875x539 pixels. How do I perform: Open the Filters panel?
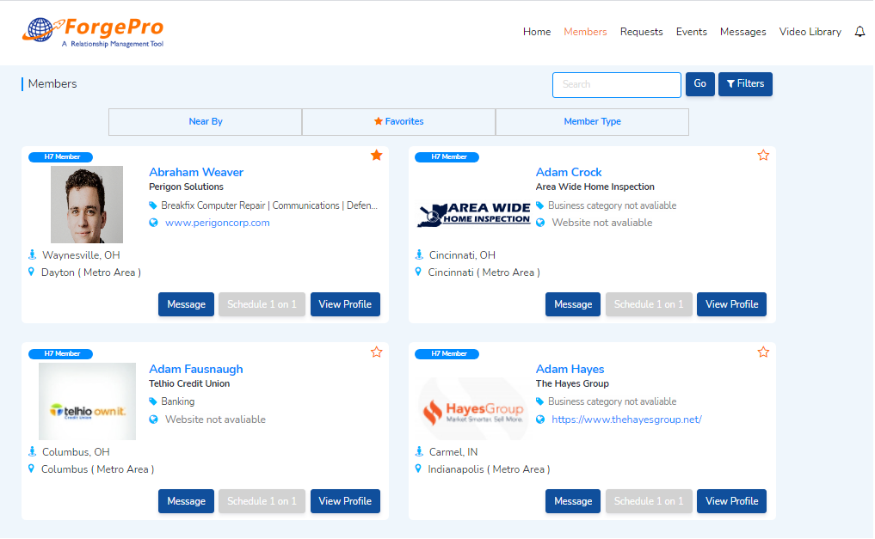[x=745, y=84]
